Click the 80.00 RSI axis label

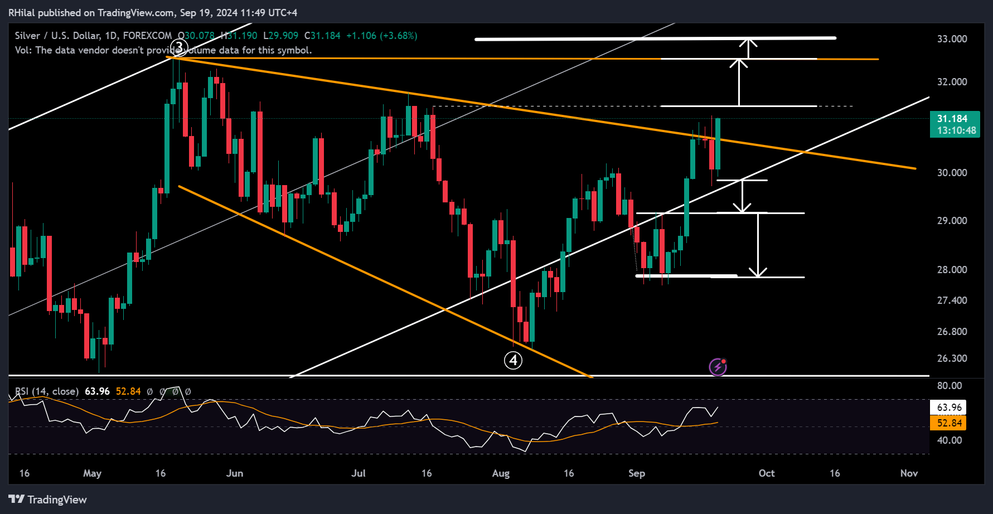(x=950, y=386)
